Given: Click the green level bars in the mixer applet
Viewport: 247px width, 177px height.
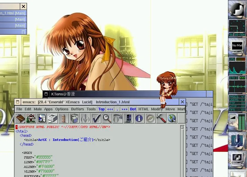Looking at the screenshot, I should tap(242, 122).
